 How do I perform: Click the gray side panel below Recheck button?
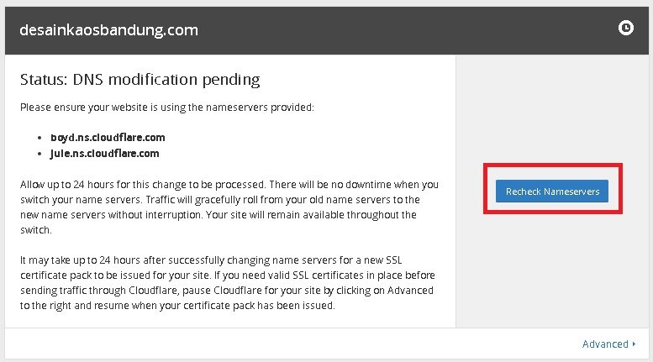(552, 269)
